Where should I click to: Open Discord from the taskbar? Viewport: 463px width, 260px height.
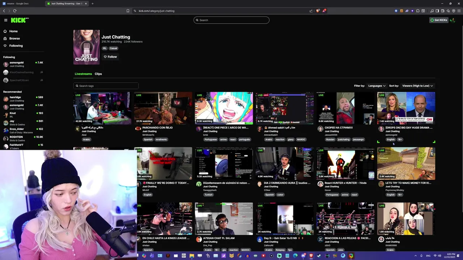click(x=303, y=256)
